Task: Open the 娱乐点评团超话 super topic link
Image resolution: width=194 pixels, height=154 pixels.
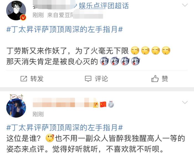Action: [104, 6]
